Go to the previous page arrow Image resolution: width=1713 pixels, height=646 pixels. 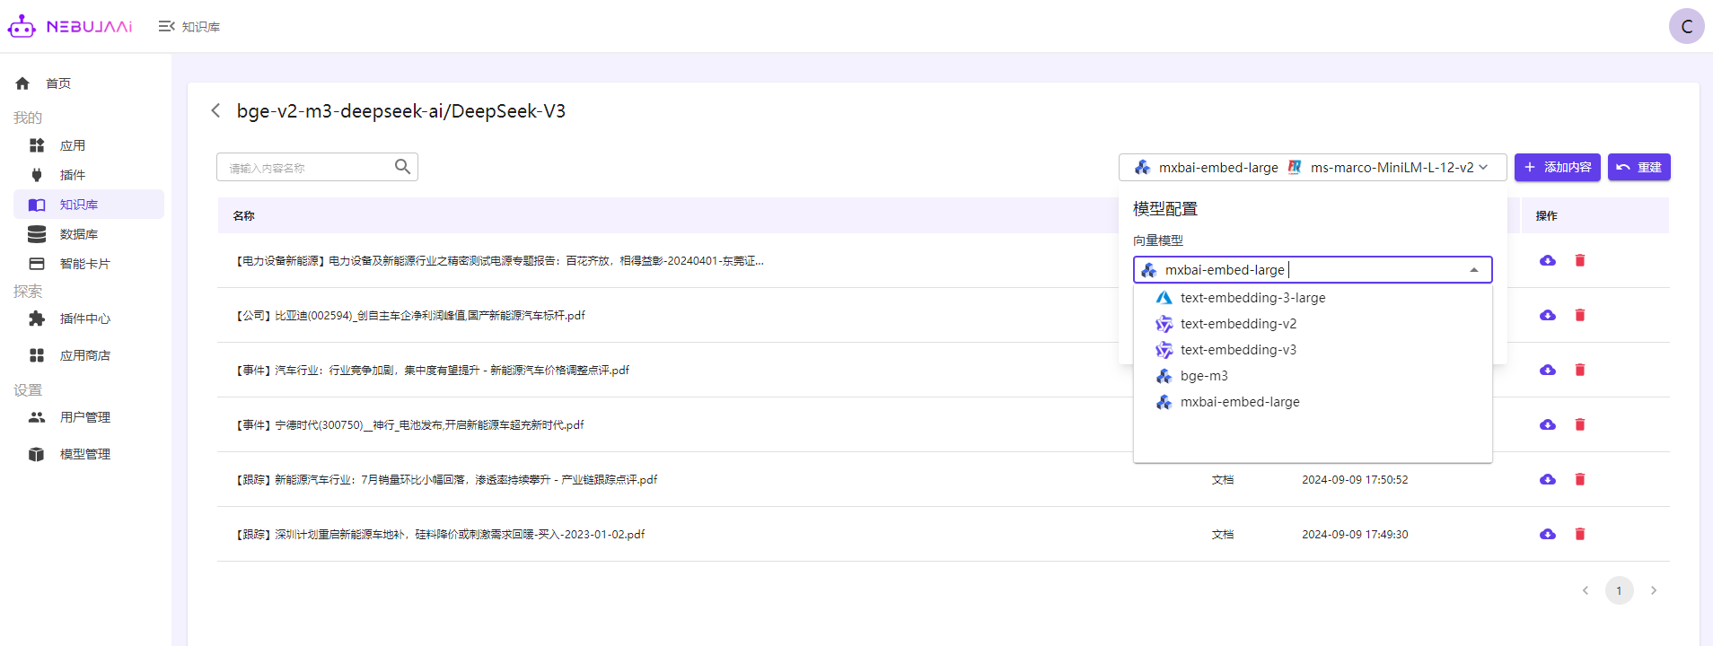click(1586, 590)
